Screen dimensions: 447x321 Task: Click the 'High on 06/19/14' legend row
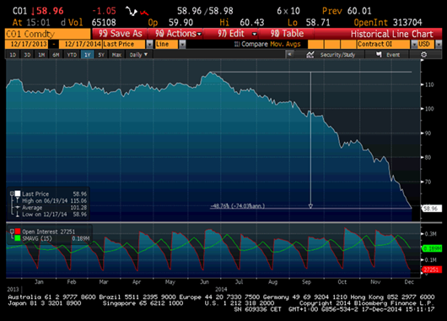click(54, 201)
